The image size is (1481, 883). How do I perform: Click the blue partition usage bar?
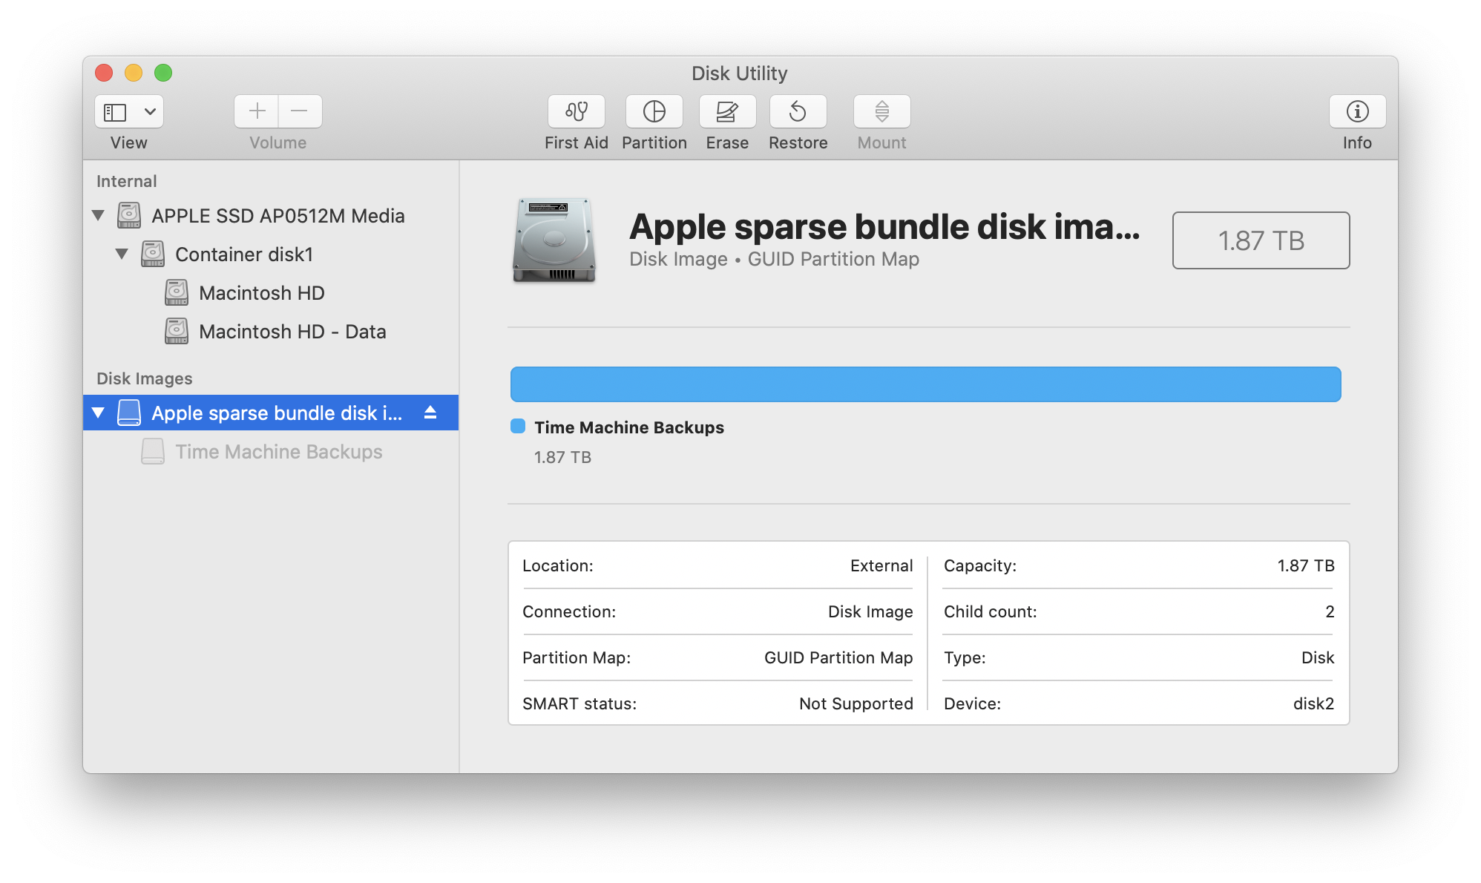click(x=925, y=384)
